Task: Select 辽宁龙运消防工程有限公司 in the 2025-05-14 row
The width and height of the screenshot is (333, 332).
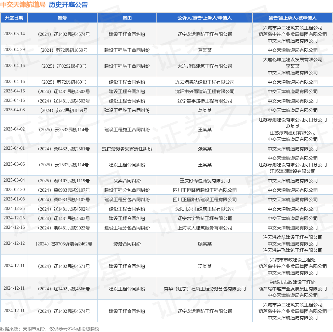Action: [x=205, y=34]
